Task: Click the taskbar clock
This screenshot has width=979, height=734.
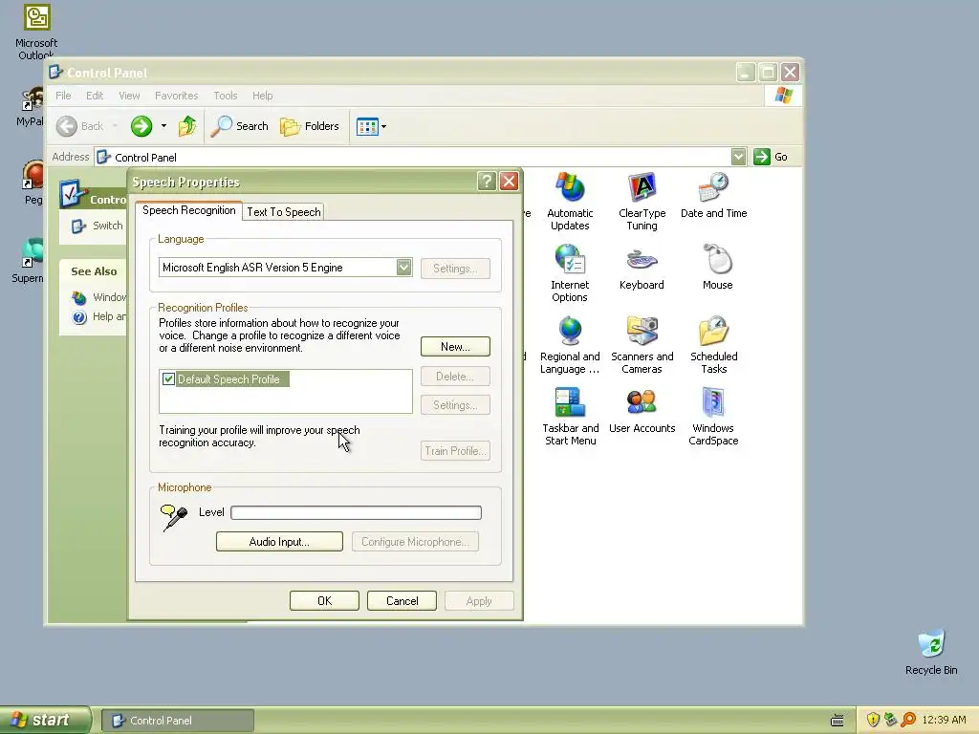Action: pos(944,720)
